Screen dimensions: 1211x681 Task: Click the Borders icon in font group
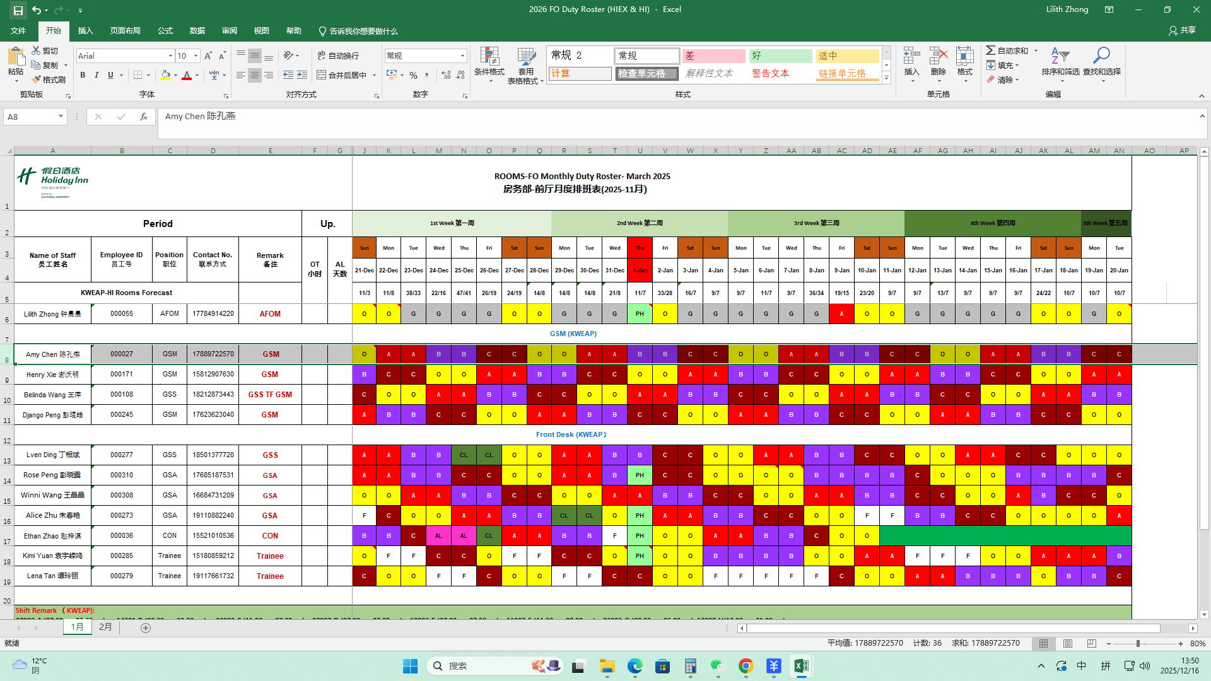pyautogui.click(x=137, y=75)
